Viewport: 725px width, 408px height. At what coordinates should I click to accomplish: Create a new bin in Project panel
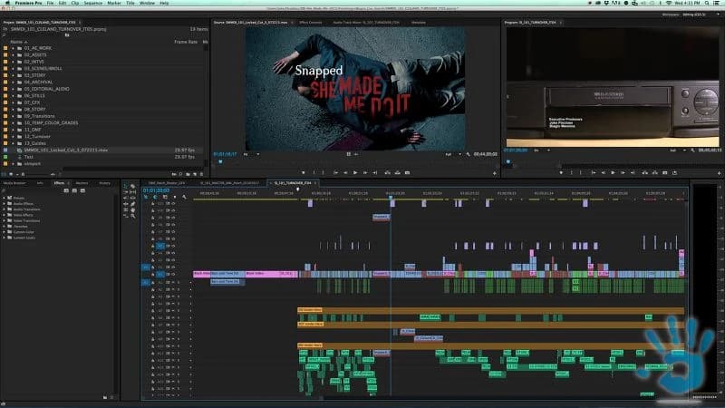[x=188, y=174]
